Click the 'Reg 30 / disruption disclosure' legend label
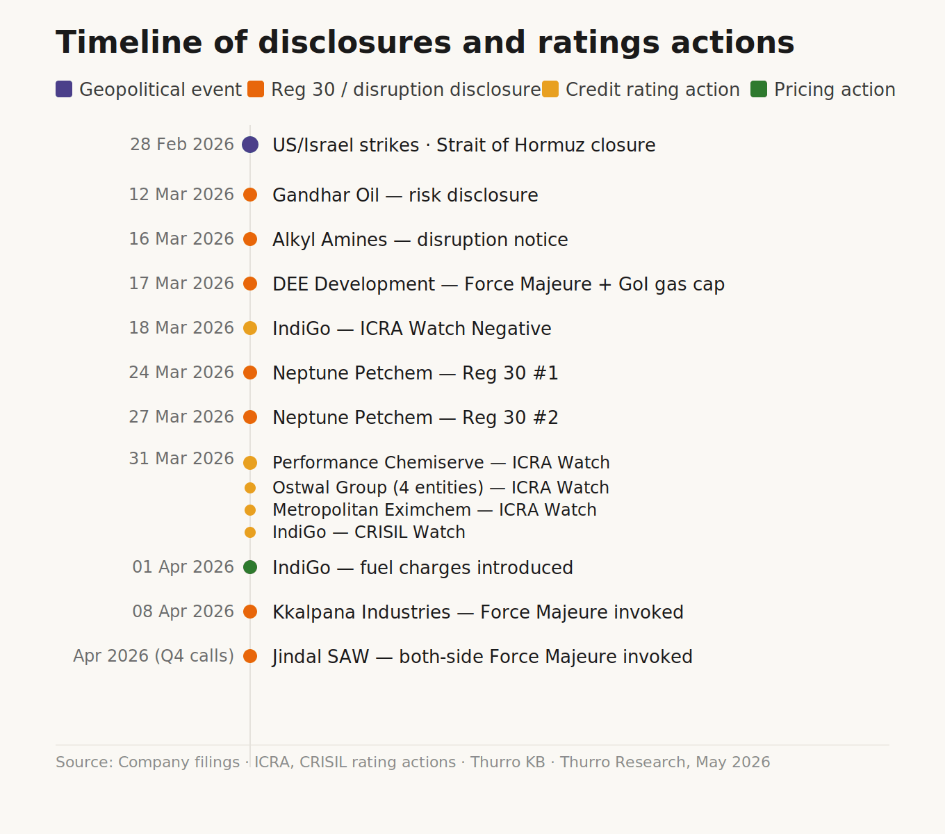The width and height of the screenshot is (945, 834). point(406,90)
